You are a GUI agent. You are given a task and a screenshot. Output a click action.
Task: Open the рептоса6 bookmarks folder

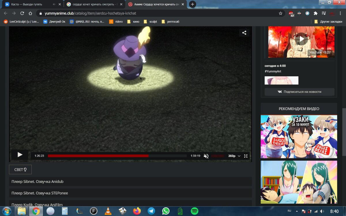pos(170,22)
